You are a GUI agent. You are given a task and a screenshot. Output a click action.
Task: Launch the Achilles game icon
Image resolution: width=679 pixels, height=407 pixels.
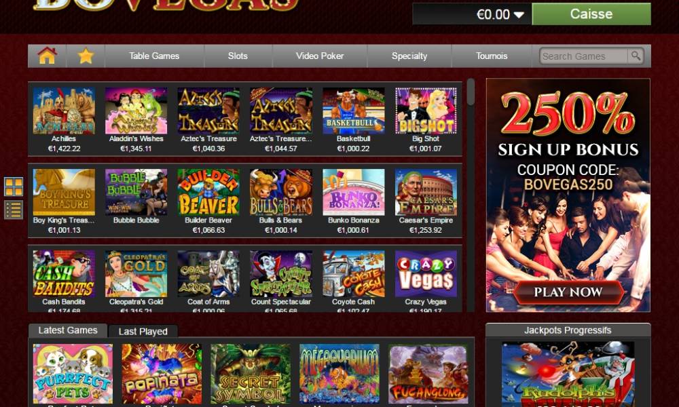pos(64,111)
